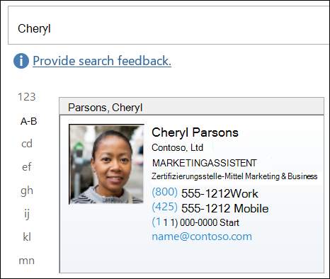The image size is (330, 279).
Task: Jump to the 123 index section
Action: (x=27, y=97)
